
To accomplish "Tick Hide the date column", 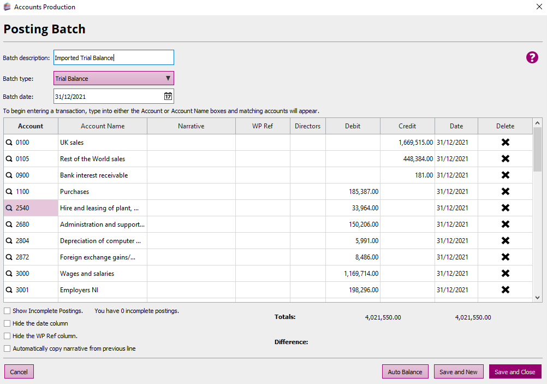I will click(x=7, y=323).
